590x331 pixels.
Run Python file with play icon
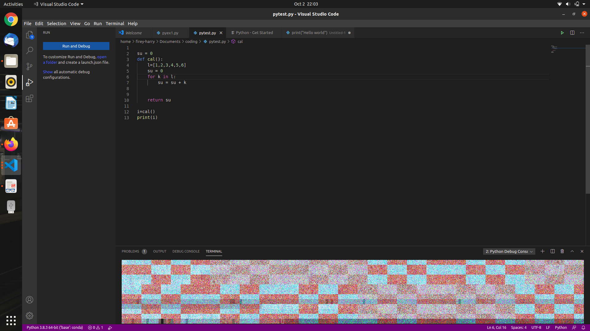coord(562,33)
